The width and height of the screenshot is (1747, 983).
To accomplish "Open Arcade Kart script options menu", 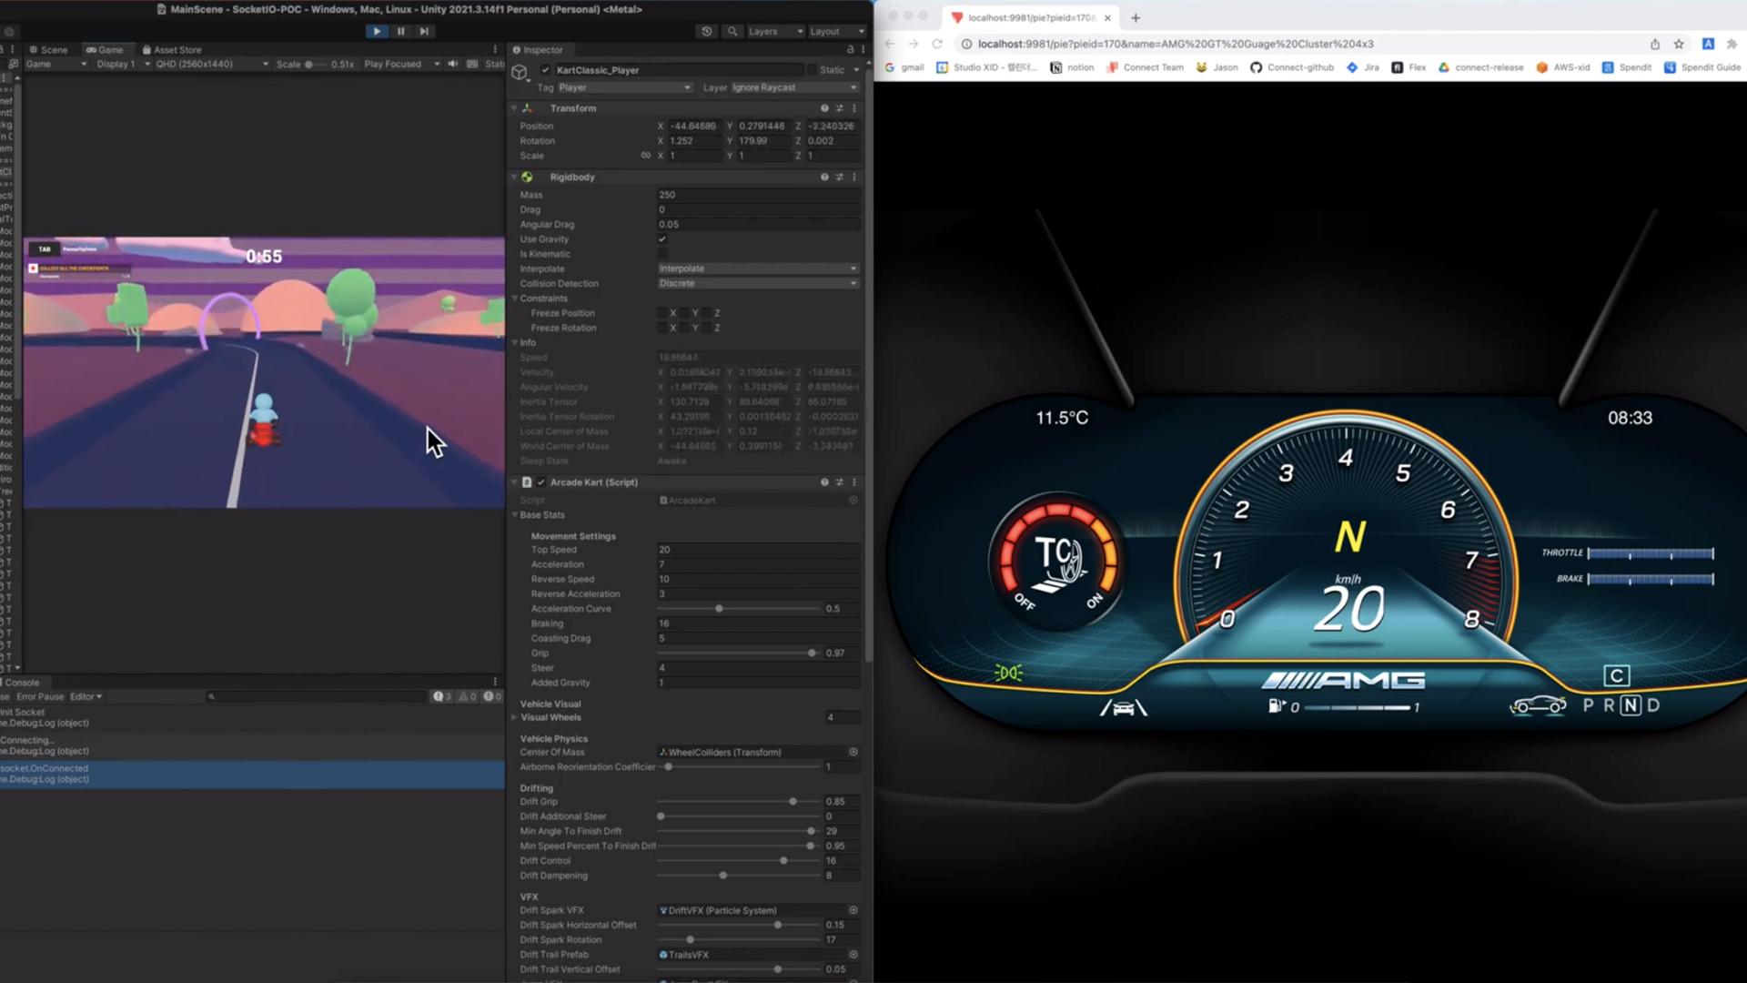I will (853, 481).
